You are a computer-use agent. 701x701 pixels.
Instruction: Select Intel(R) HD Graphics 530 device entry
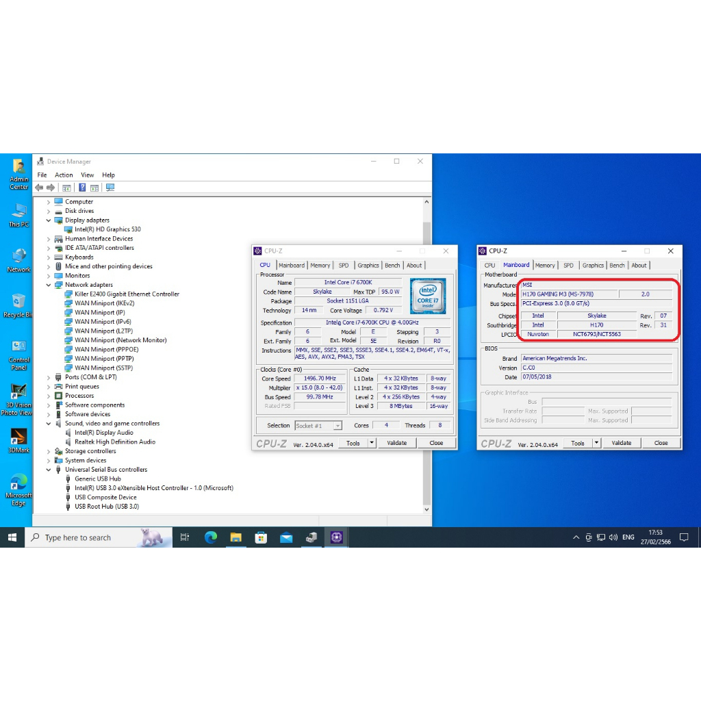tap(107, 229)
